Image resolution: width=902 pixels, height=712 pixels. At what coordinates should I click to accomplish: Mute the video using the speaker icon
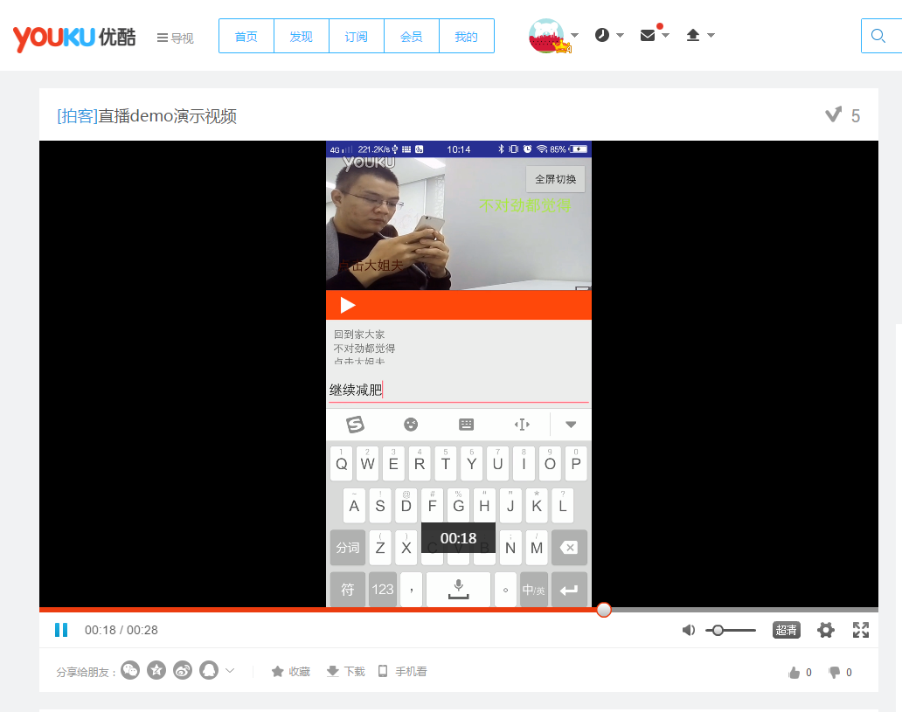point(689,631)
